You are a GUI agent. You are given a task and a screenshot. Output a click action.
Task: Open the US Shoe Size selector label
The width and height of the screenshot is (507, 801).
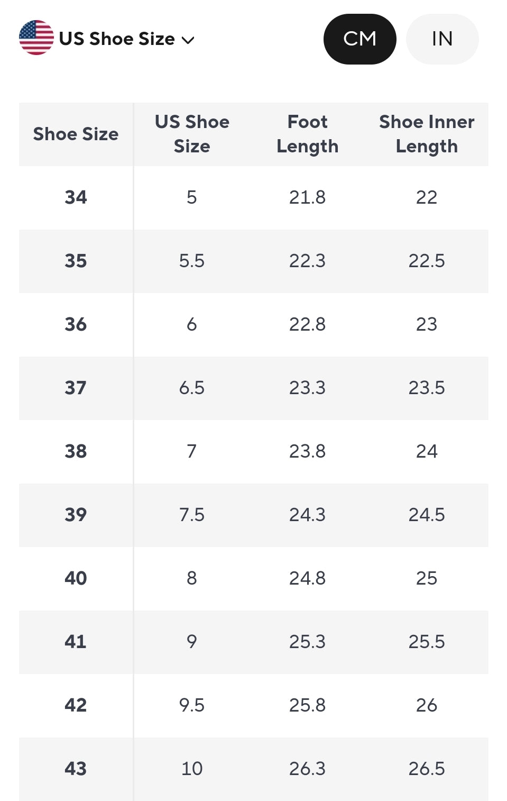(x=117, y=39)
